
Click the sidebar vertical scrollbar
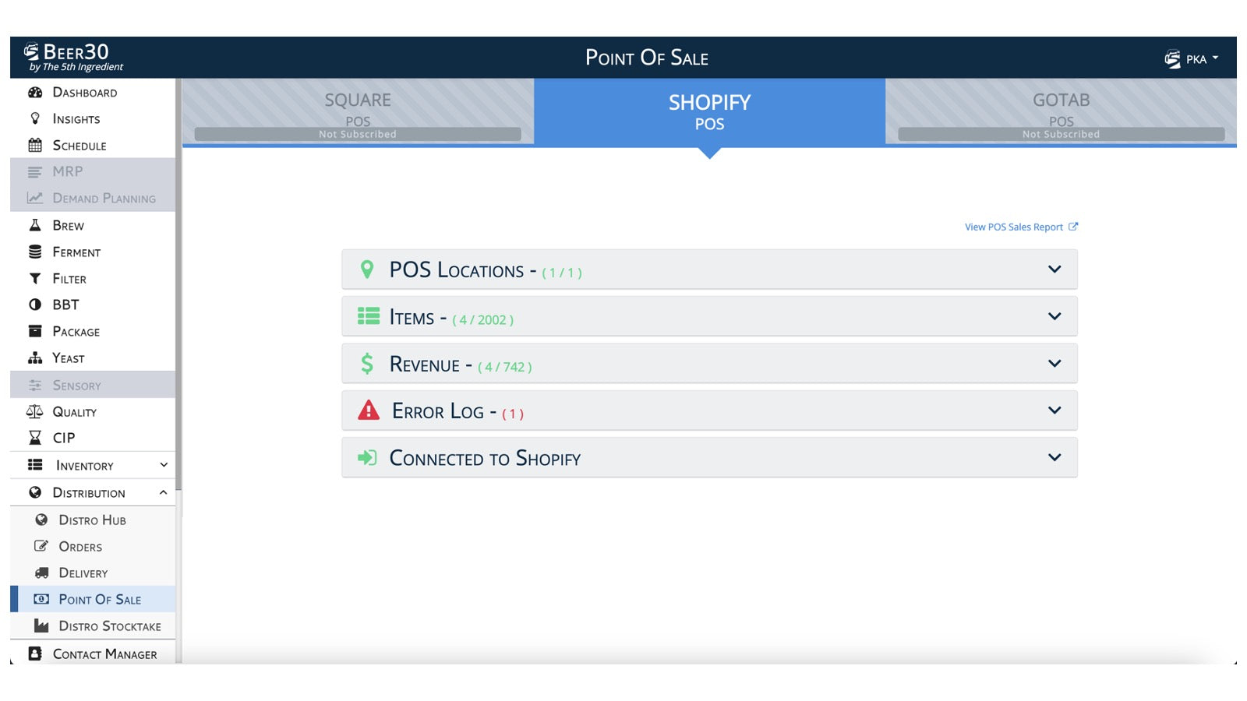178,285
